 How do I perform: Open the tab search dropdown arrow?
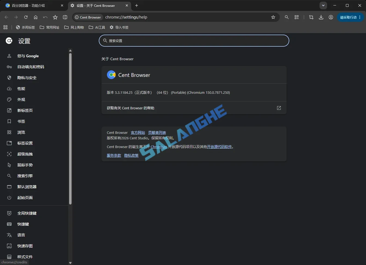click(323, 5)
